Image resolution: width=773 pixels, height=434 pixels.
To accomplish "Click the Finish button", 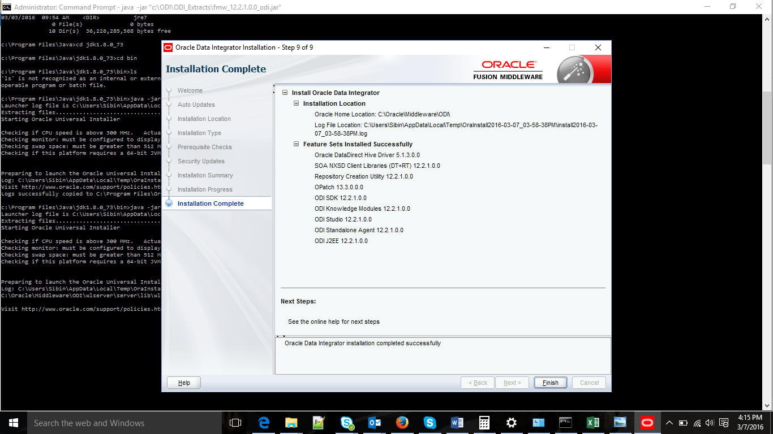I will pyautogui.click(x=549, y=383).
